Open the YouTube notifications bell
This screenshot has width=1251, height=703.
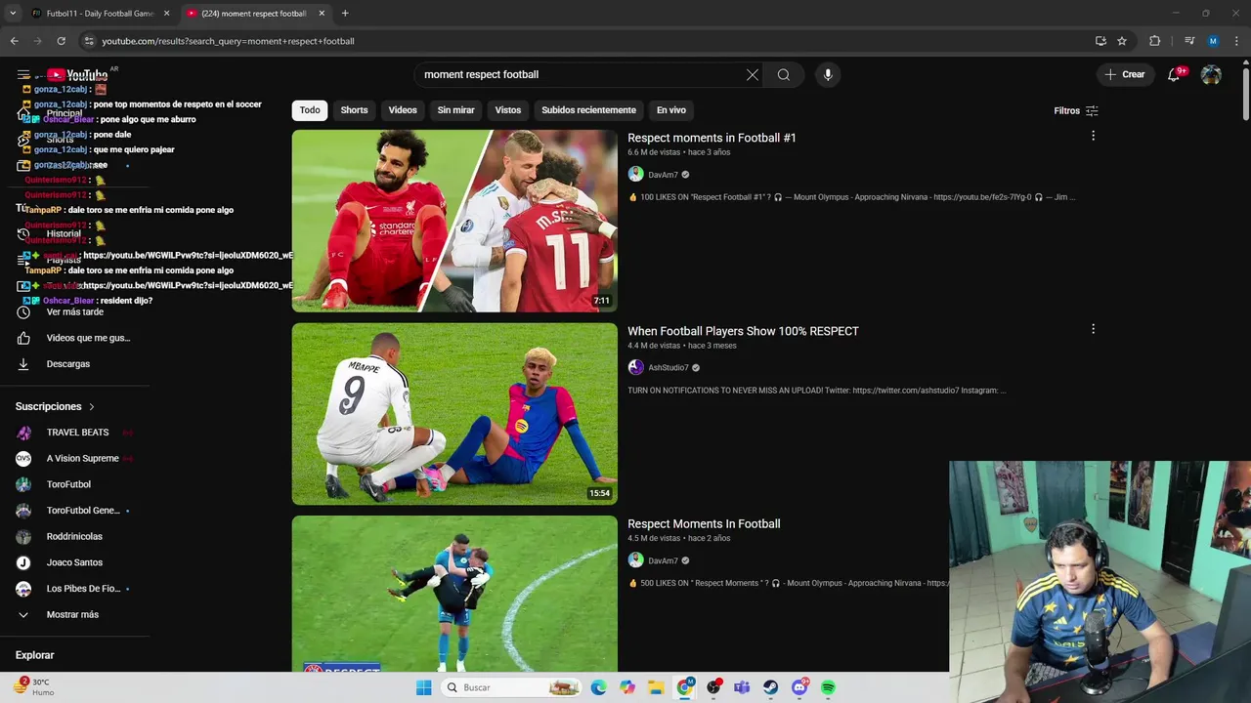pyautogui.click(x=1174, y=75)
